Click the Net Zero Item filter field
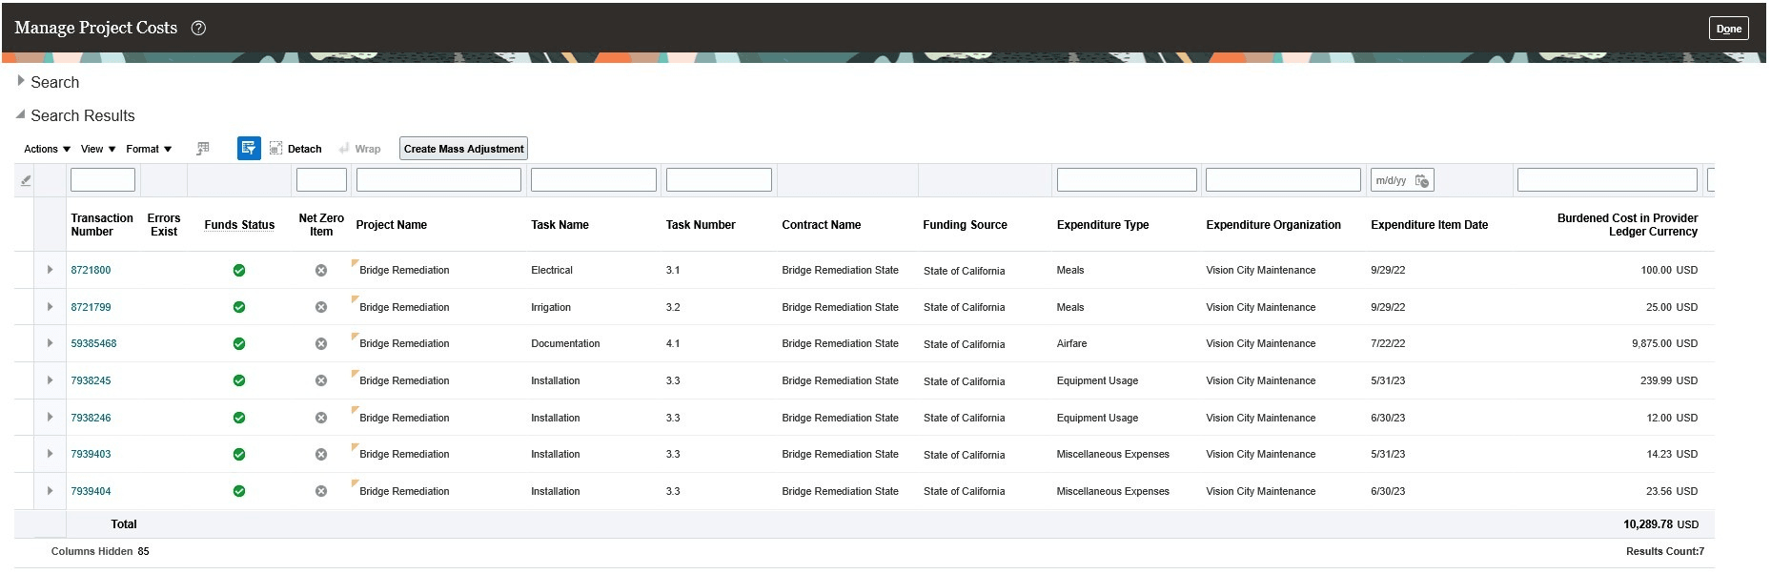 [321, 179]
